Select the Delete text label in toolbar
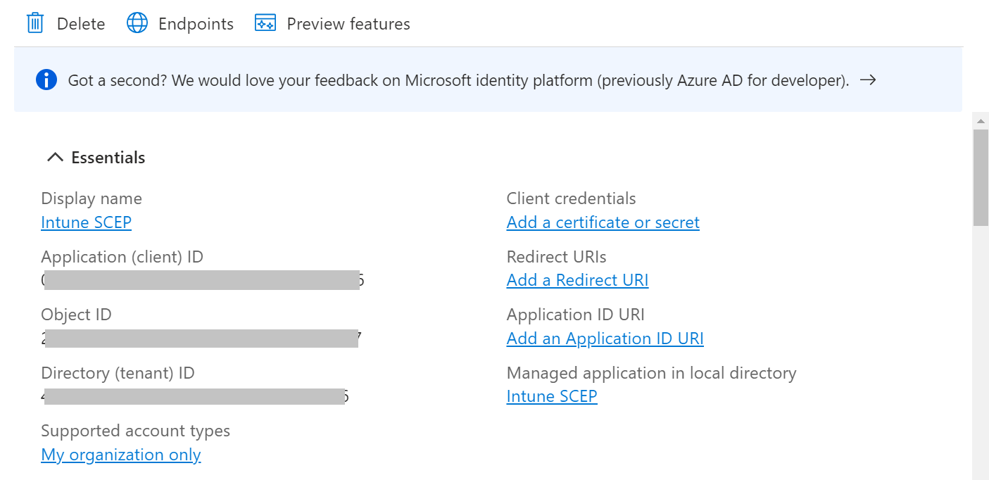 pos(81,24)
